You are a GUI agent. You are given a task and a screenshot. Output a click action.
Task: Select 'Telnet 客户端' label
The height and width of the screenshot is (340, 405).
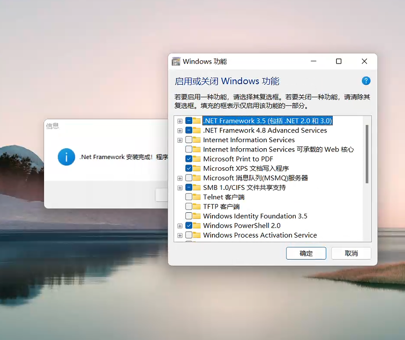coord(224,197)
